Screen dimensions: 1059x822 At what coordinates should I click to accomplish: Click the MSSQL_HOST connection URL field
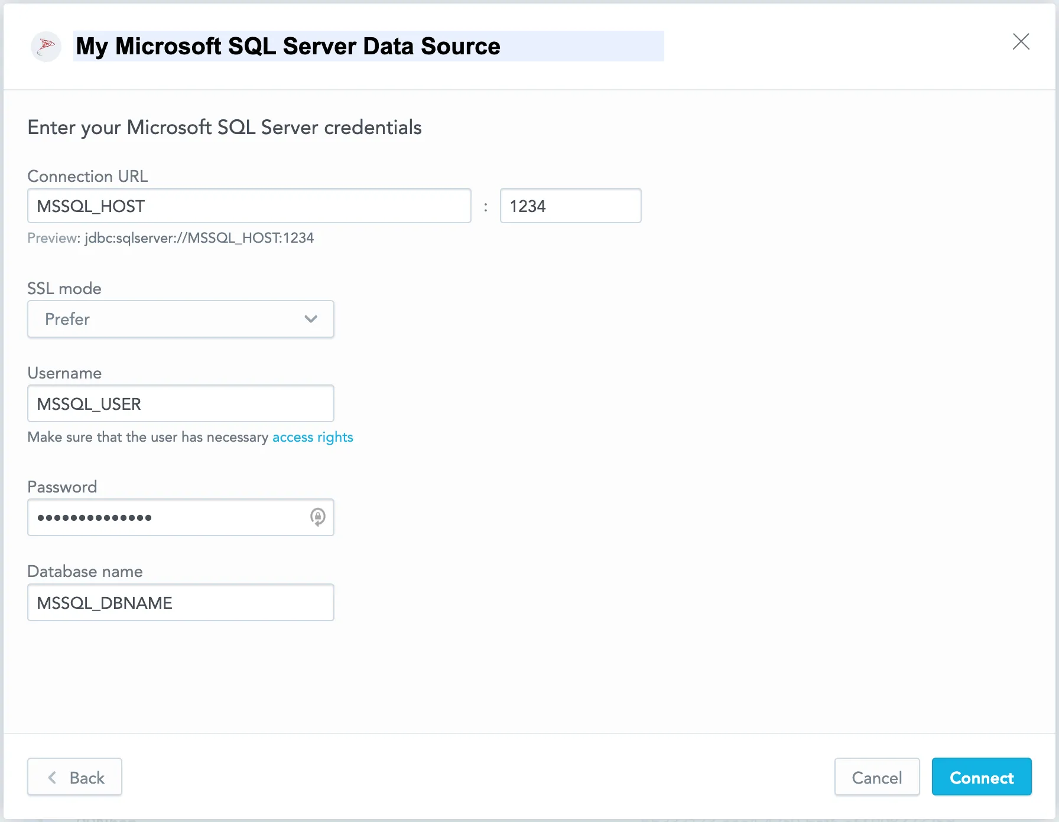[249, 206]
